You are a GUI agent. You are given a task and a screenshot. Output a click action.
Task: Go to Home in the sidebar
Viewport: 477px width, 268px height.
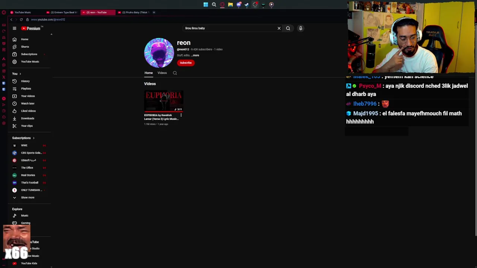25,39
